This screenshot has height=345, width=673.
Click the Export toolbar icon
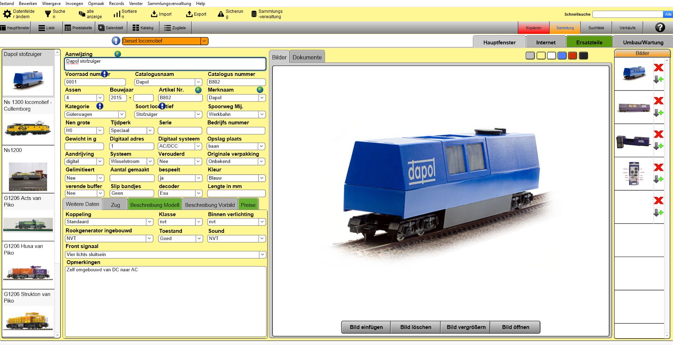pyautogui.click(x=189, y=14)
